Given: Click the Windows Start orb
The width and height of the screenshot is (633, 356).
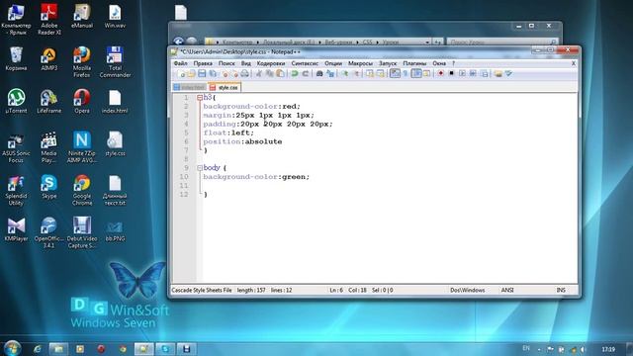Looking at the screenshot, I should [12, 348].
